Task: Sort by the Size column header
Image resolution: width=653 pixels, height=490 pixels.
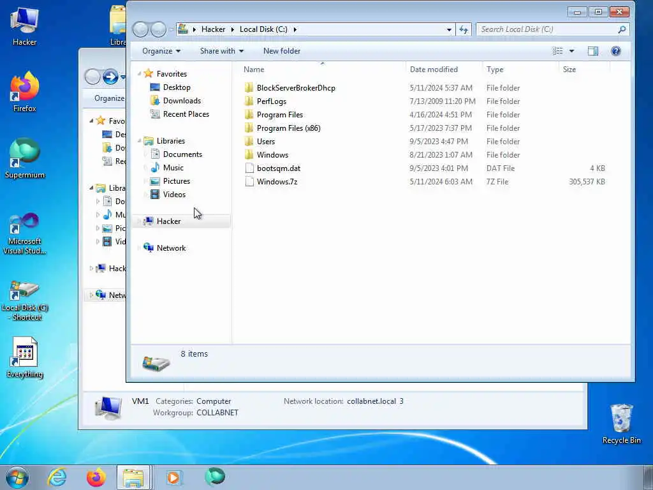Action: (x=569, y=70)
